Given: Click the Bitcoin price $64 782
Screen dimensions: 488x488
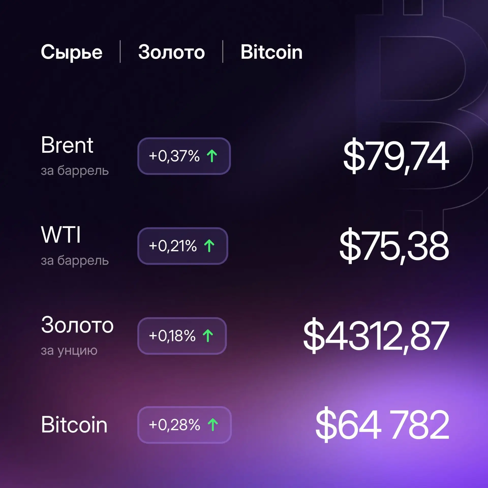Looking at the screenshot, I should pos(382,425).
